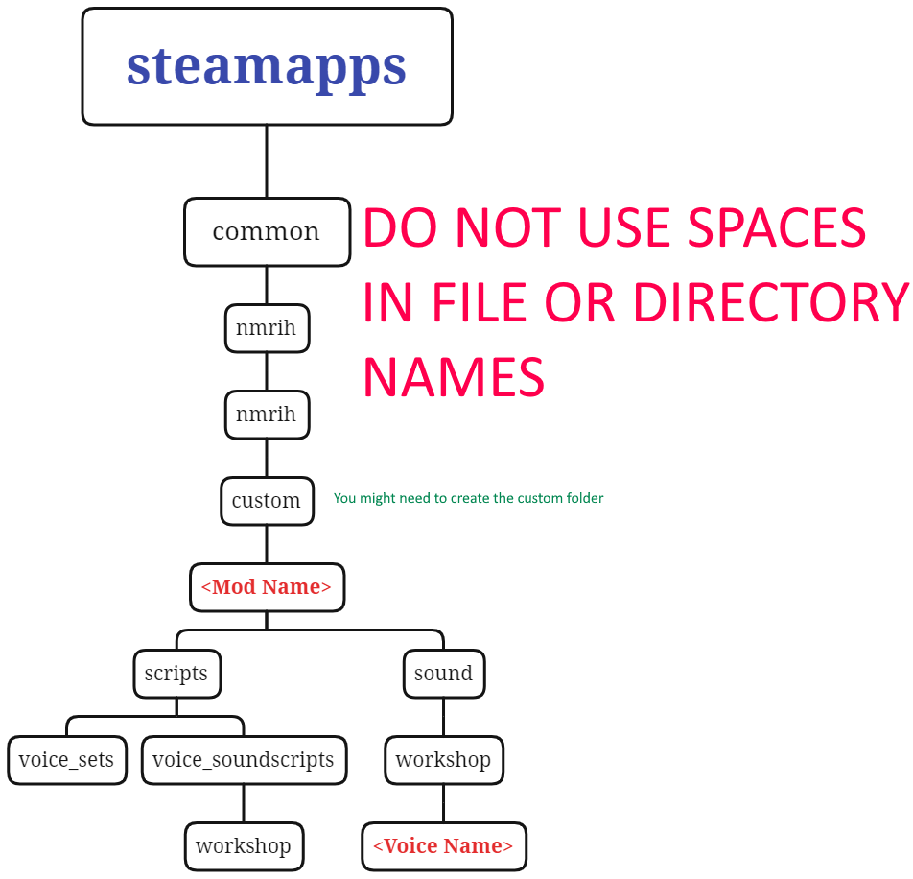Click the DO NOT USE SPACES warning line

(615, 227)
